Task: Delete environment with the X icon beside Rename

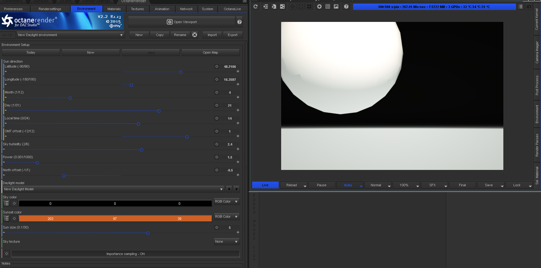Action: tap(195, 35)
